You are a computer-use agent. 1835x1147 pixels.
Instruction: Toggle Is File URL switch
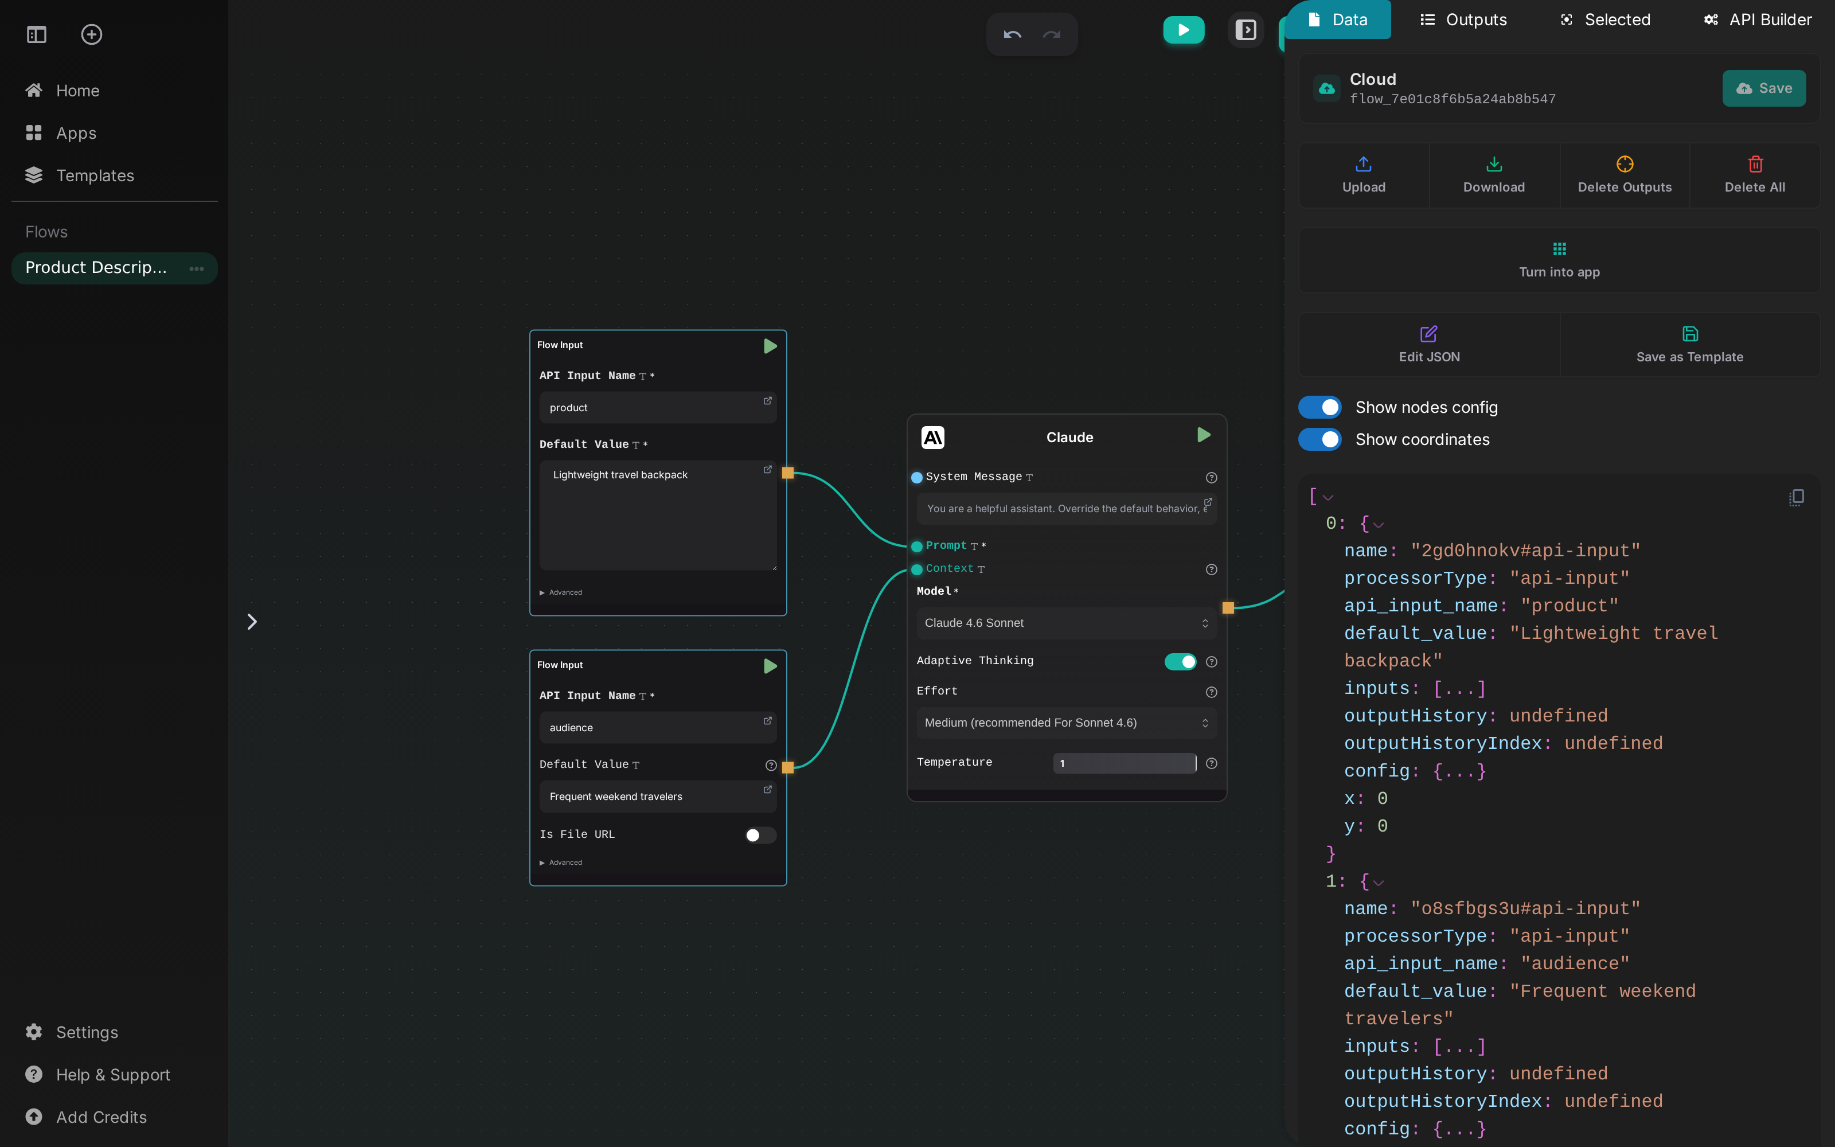[760, 835]
